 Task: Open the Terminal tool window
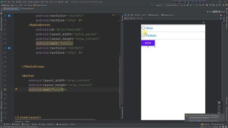point(26,124)
